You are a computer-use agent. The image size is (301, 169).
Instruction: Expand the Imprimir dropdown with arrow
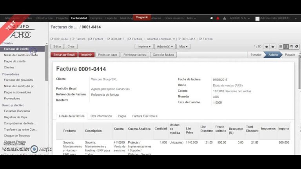click(x=144, y=47)
